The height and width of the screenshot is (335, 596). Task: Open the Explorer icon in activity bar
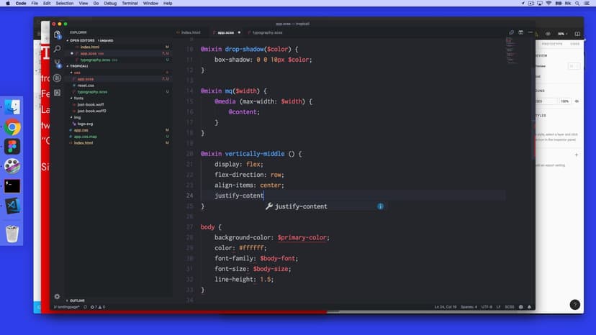57,35
